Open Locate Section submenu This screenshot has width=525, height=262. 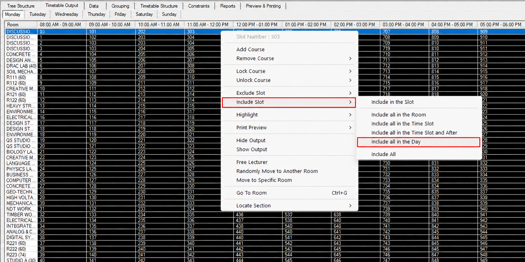(289, 206)
